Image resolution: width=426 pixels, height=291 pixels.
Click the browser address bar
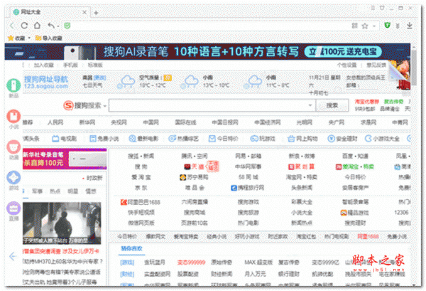click(x=211, y=26)
